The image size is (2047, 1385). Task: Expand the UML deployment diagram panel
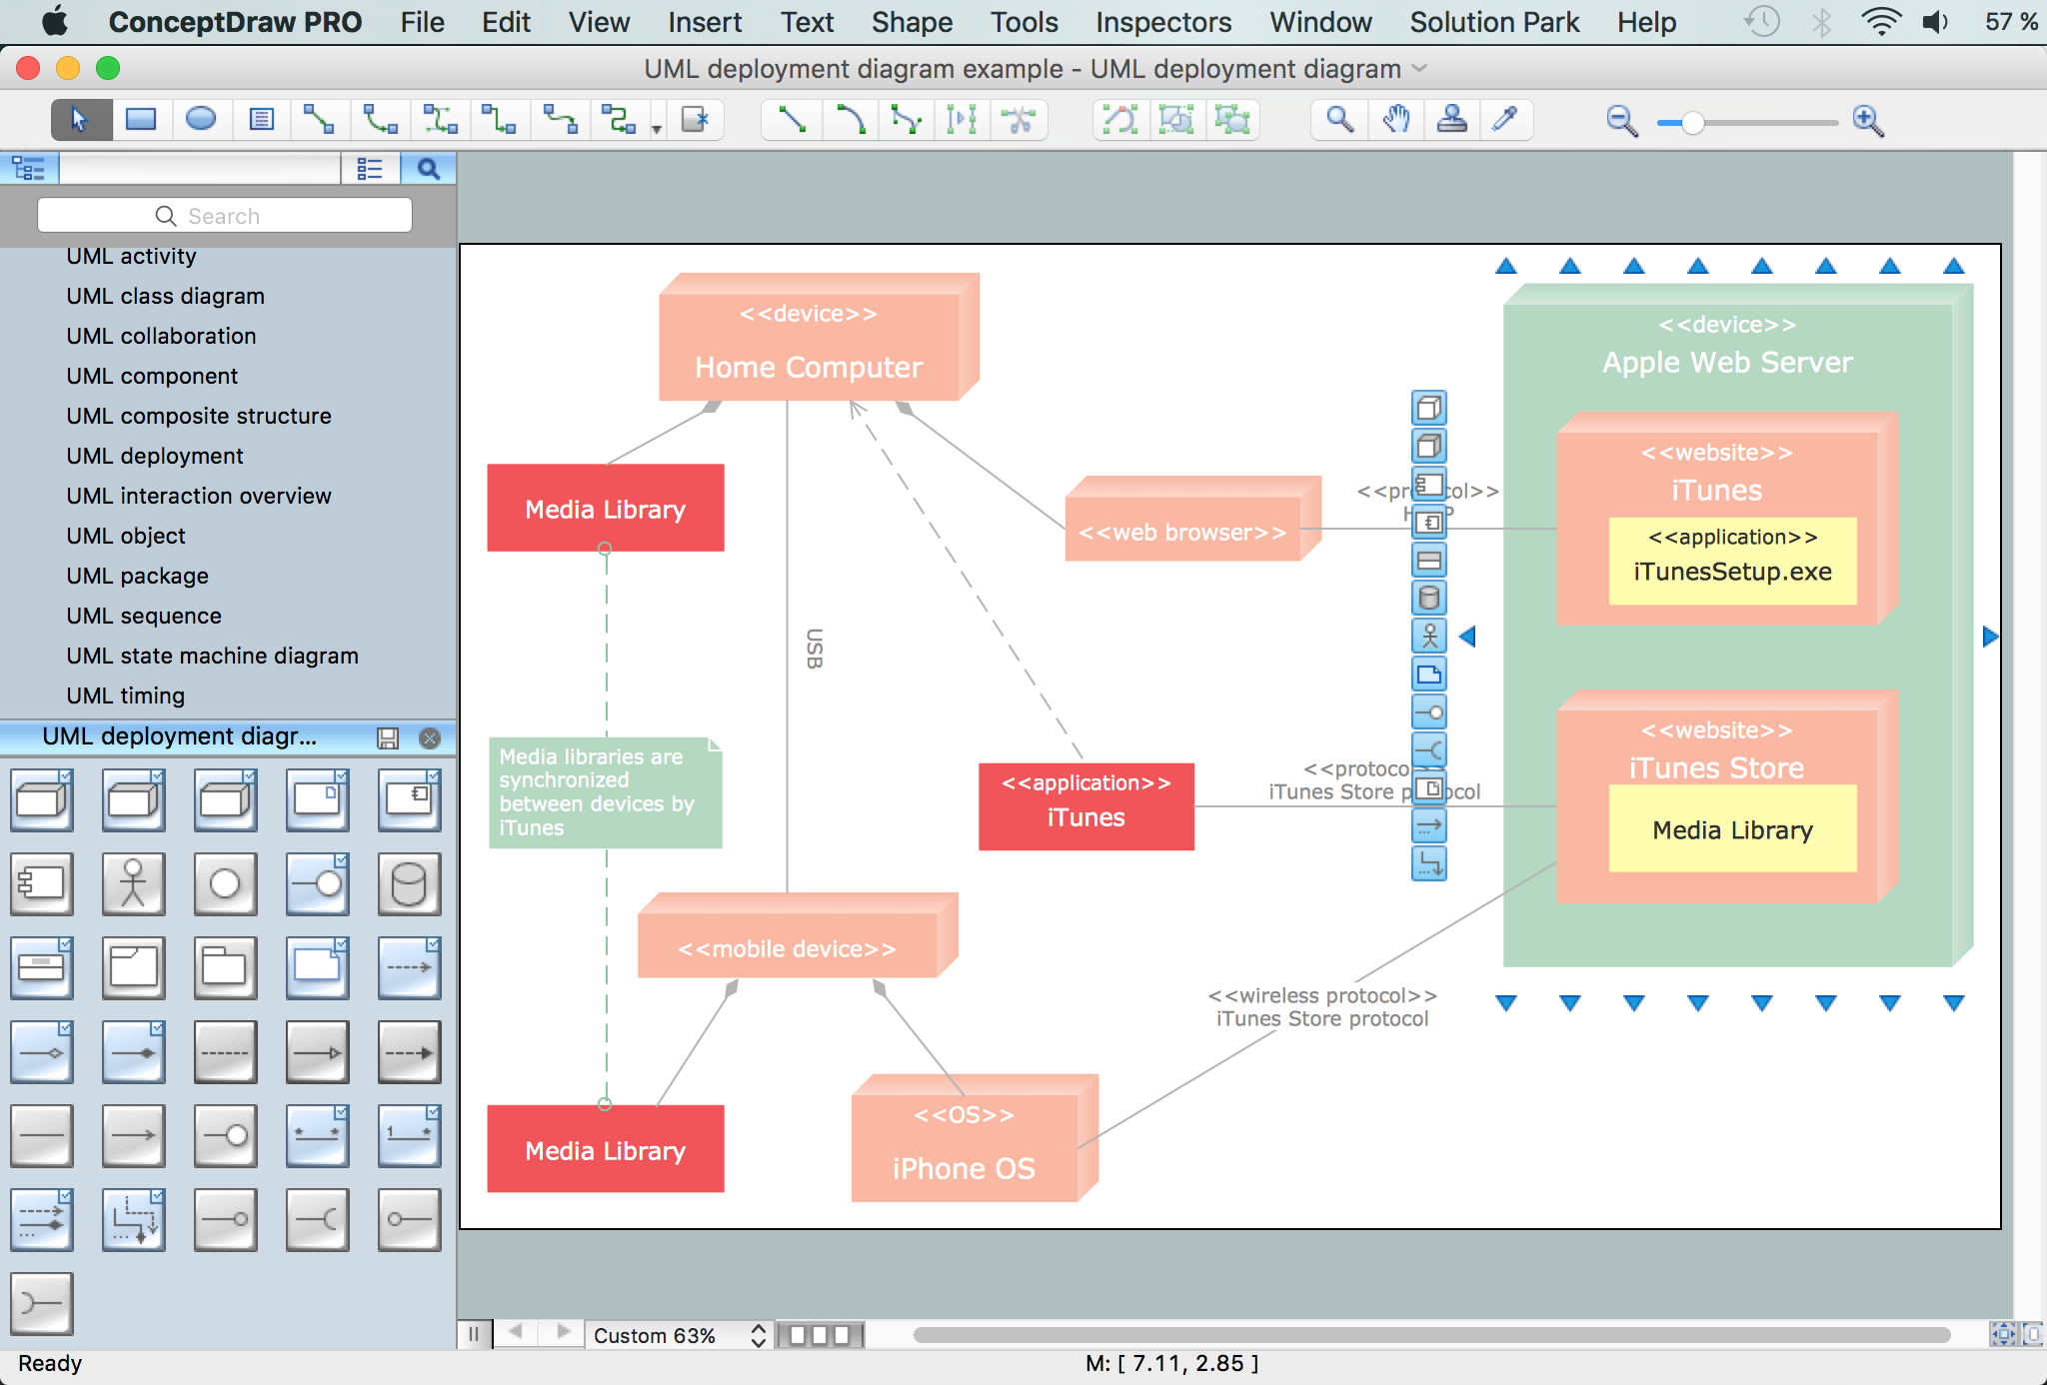(179, 735)
